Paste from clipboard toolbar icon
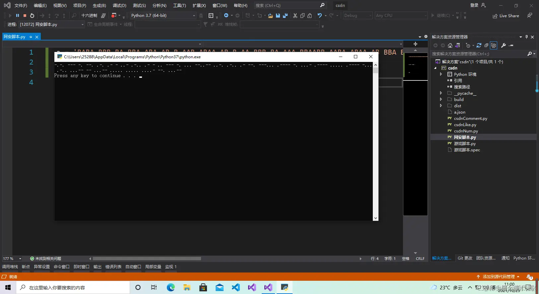Image resolution: width=539 pixels, height=294 pixels. pos(309,16)
